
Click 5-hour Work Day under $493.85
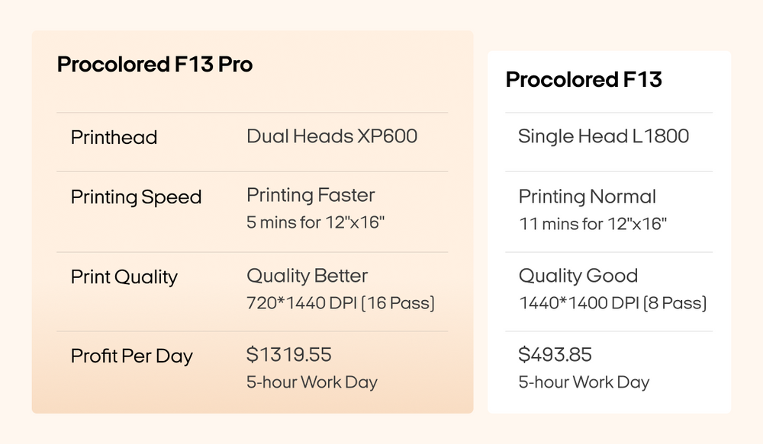pos(584,382)
